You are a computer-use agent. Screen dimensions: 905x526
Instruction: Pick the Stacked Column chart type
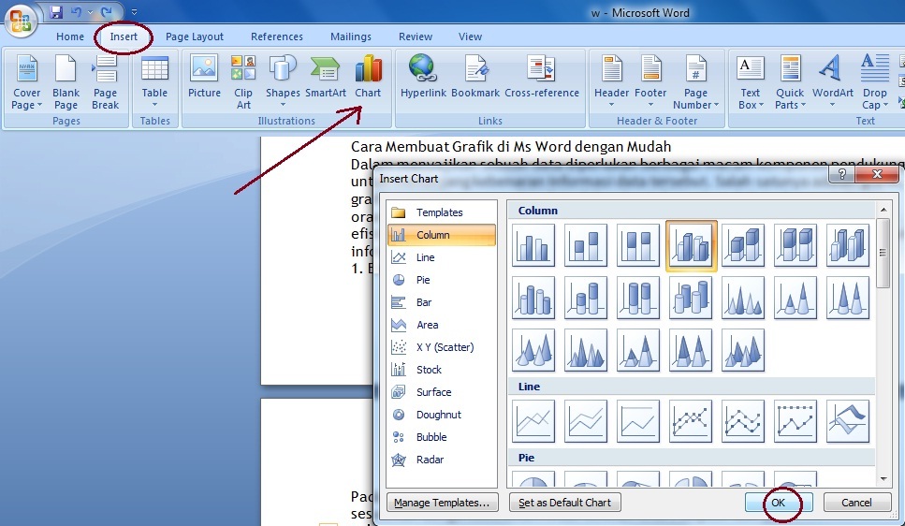coord(586,245)
